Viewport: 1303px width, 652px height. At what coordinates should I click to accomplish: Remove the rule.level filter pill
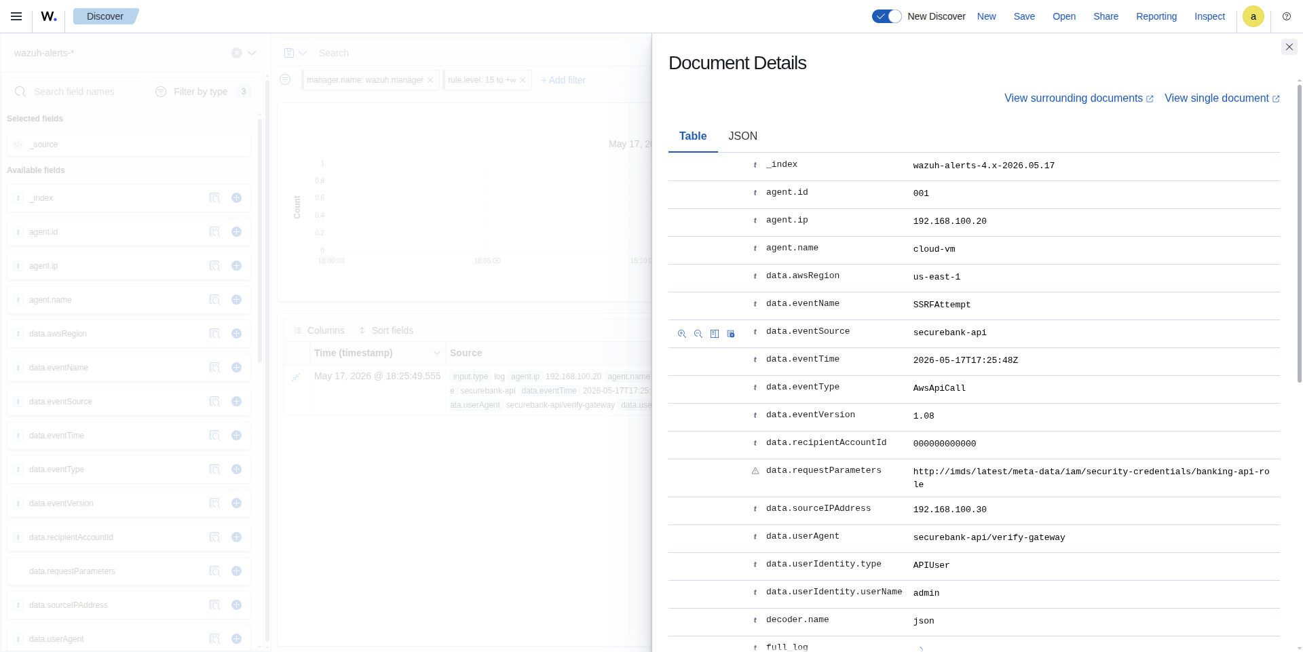click(523, 80)
